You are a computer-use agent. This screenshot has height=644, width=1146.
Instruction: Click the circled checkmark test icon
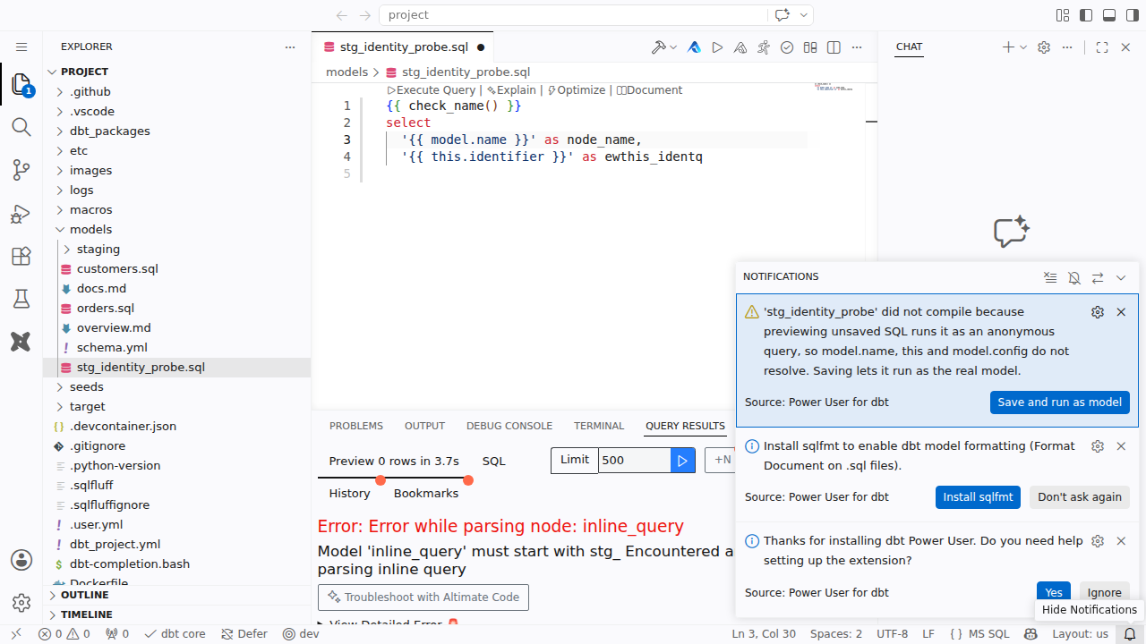pyautogui.click(x=787, y=47)
